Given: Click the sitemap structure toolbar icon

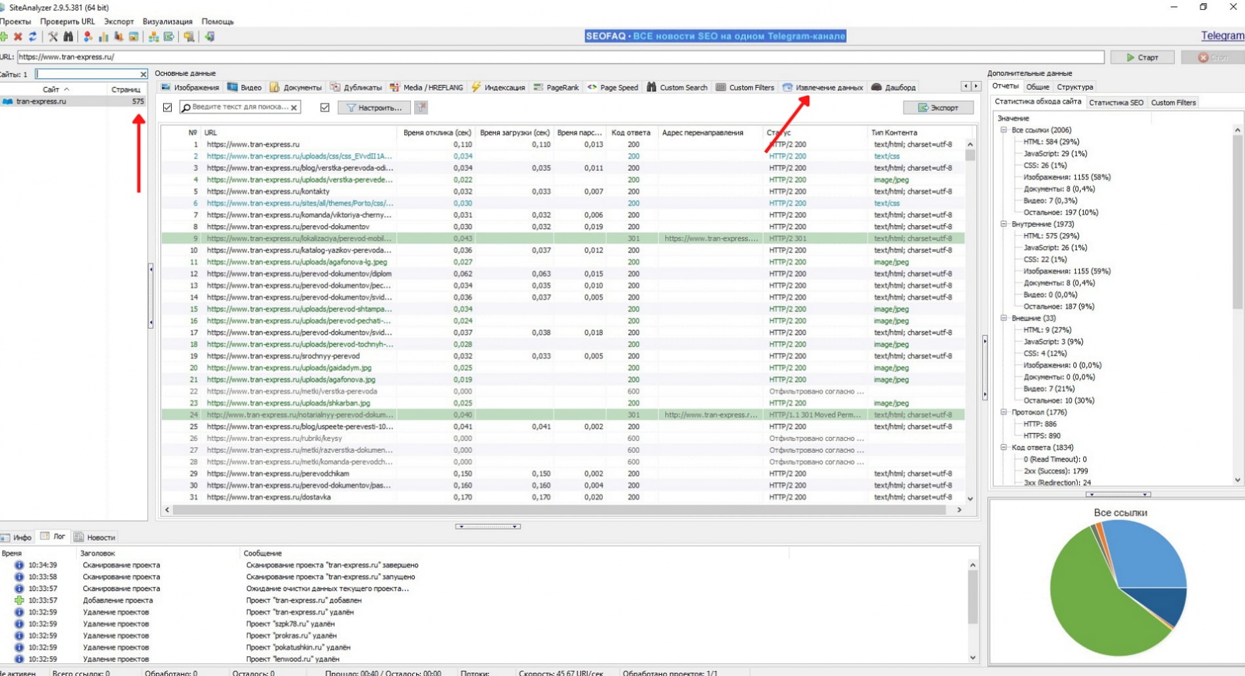Looking at the screenshot, I should pyautogui.click(x=153, y=37).
